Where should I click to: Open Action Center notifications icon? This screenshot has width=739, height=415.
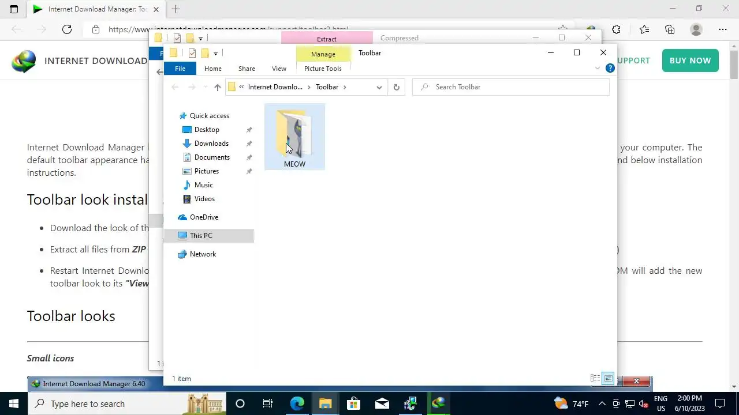(x=720, y=403)
